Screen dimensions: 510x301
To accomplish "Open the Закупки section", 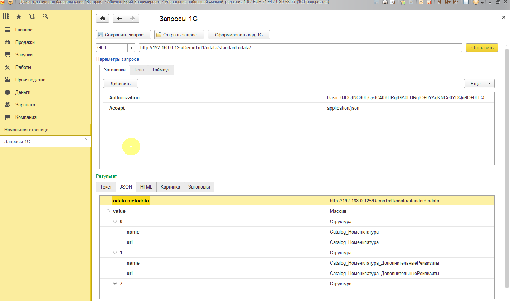I will (x=45, y=55).
